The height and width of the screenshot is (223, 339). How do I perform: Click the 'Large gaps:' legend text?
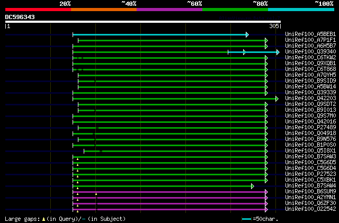point(22,219)
